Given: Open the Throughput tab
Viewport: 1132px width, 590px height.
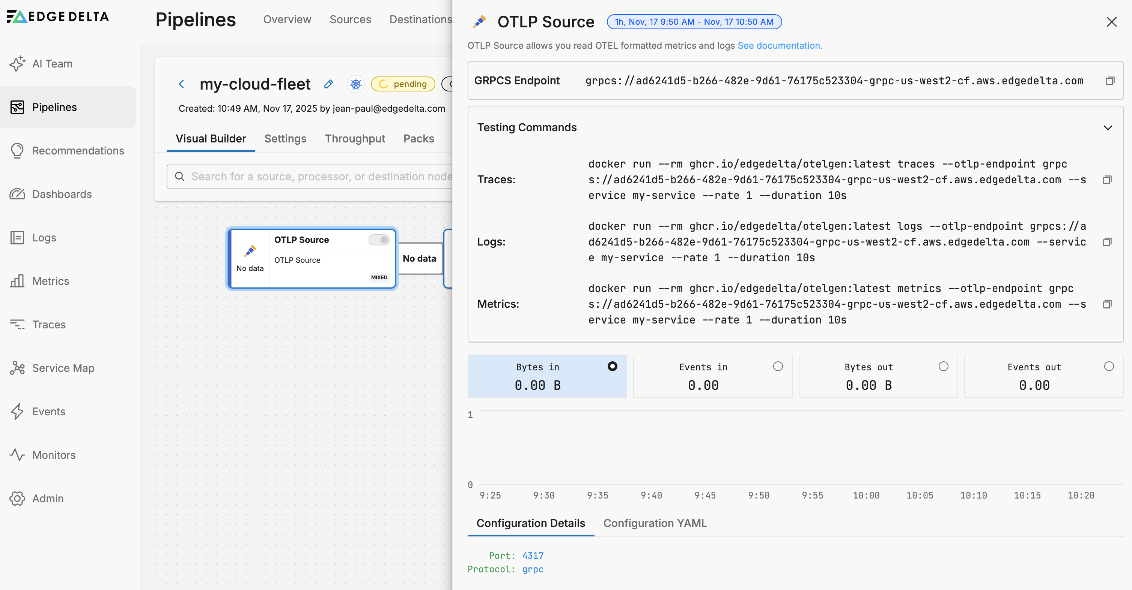Looking at the screenshot, I should point(355,139).
